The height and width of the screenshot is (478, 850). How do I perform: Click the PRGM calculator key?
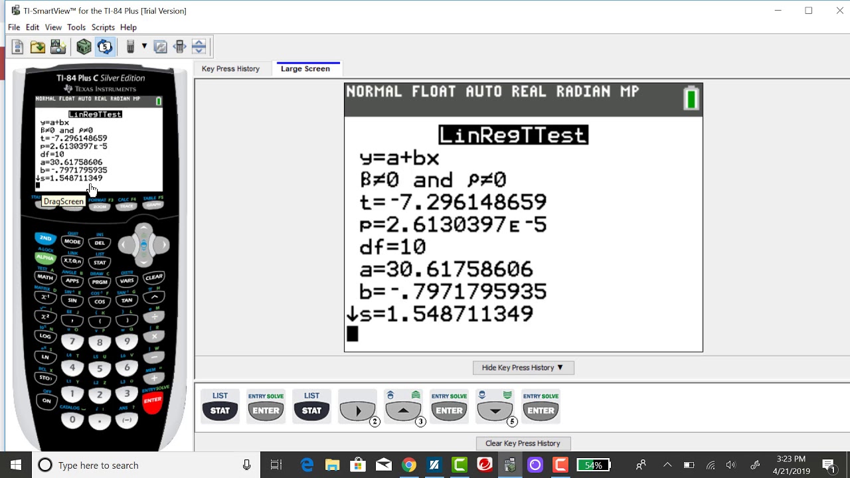point(100,282)
